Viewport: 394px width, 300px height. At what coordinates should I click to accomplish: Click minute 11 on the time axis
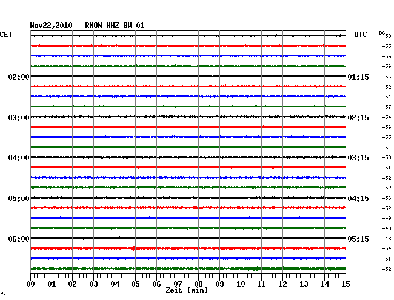coord(261,284)
